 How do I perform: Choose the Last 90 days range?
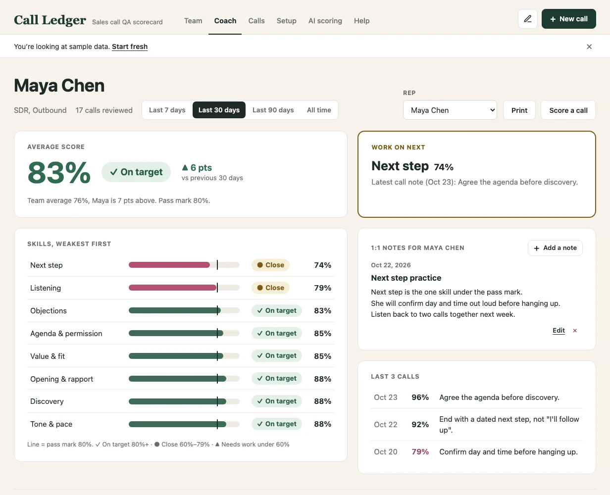273,110
